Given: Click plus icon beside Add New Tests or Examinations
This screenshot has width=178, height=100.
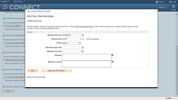Looking at the screenshot, I should pyautogui.click(x=4, y=87).
